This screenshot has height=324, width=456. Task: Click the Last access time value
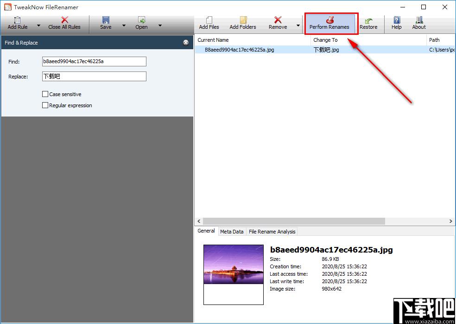(344, 274)
